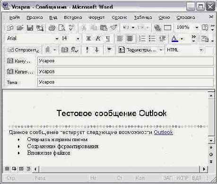Click the vertical scrollbar thumb
Screen dimensions: 217x184
[x=211, y=118]
